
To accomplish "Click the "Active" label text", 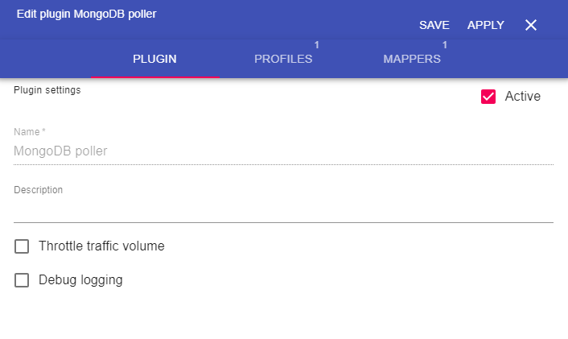I will [x=522, y=97].
